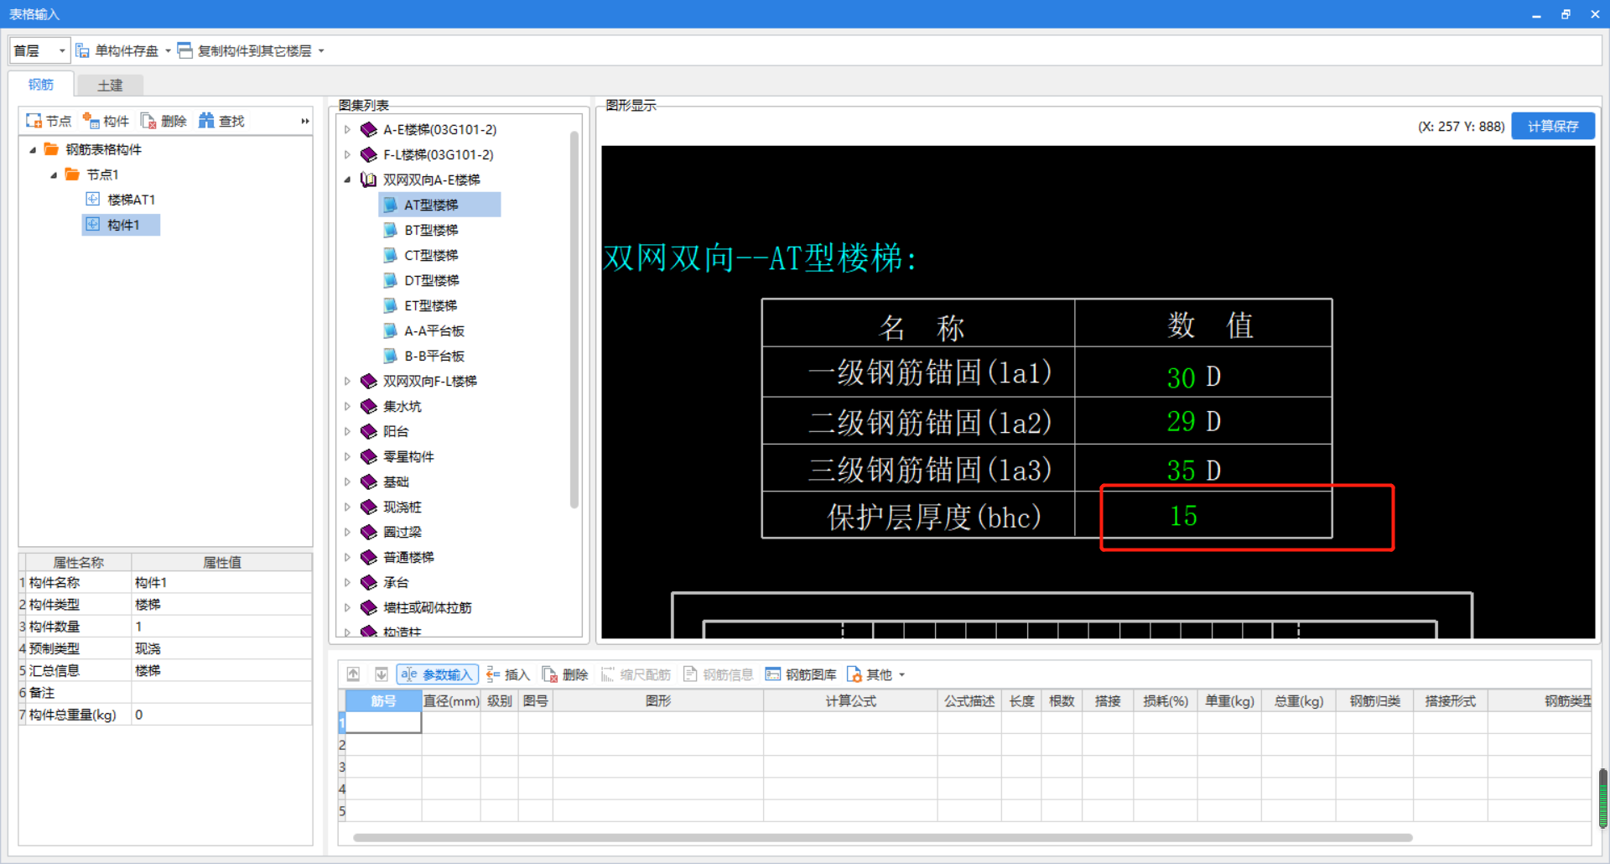Switch to the 土建 tab
1610x864 pixels.
[x=110, y=85]
